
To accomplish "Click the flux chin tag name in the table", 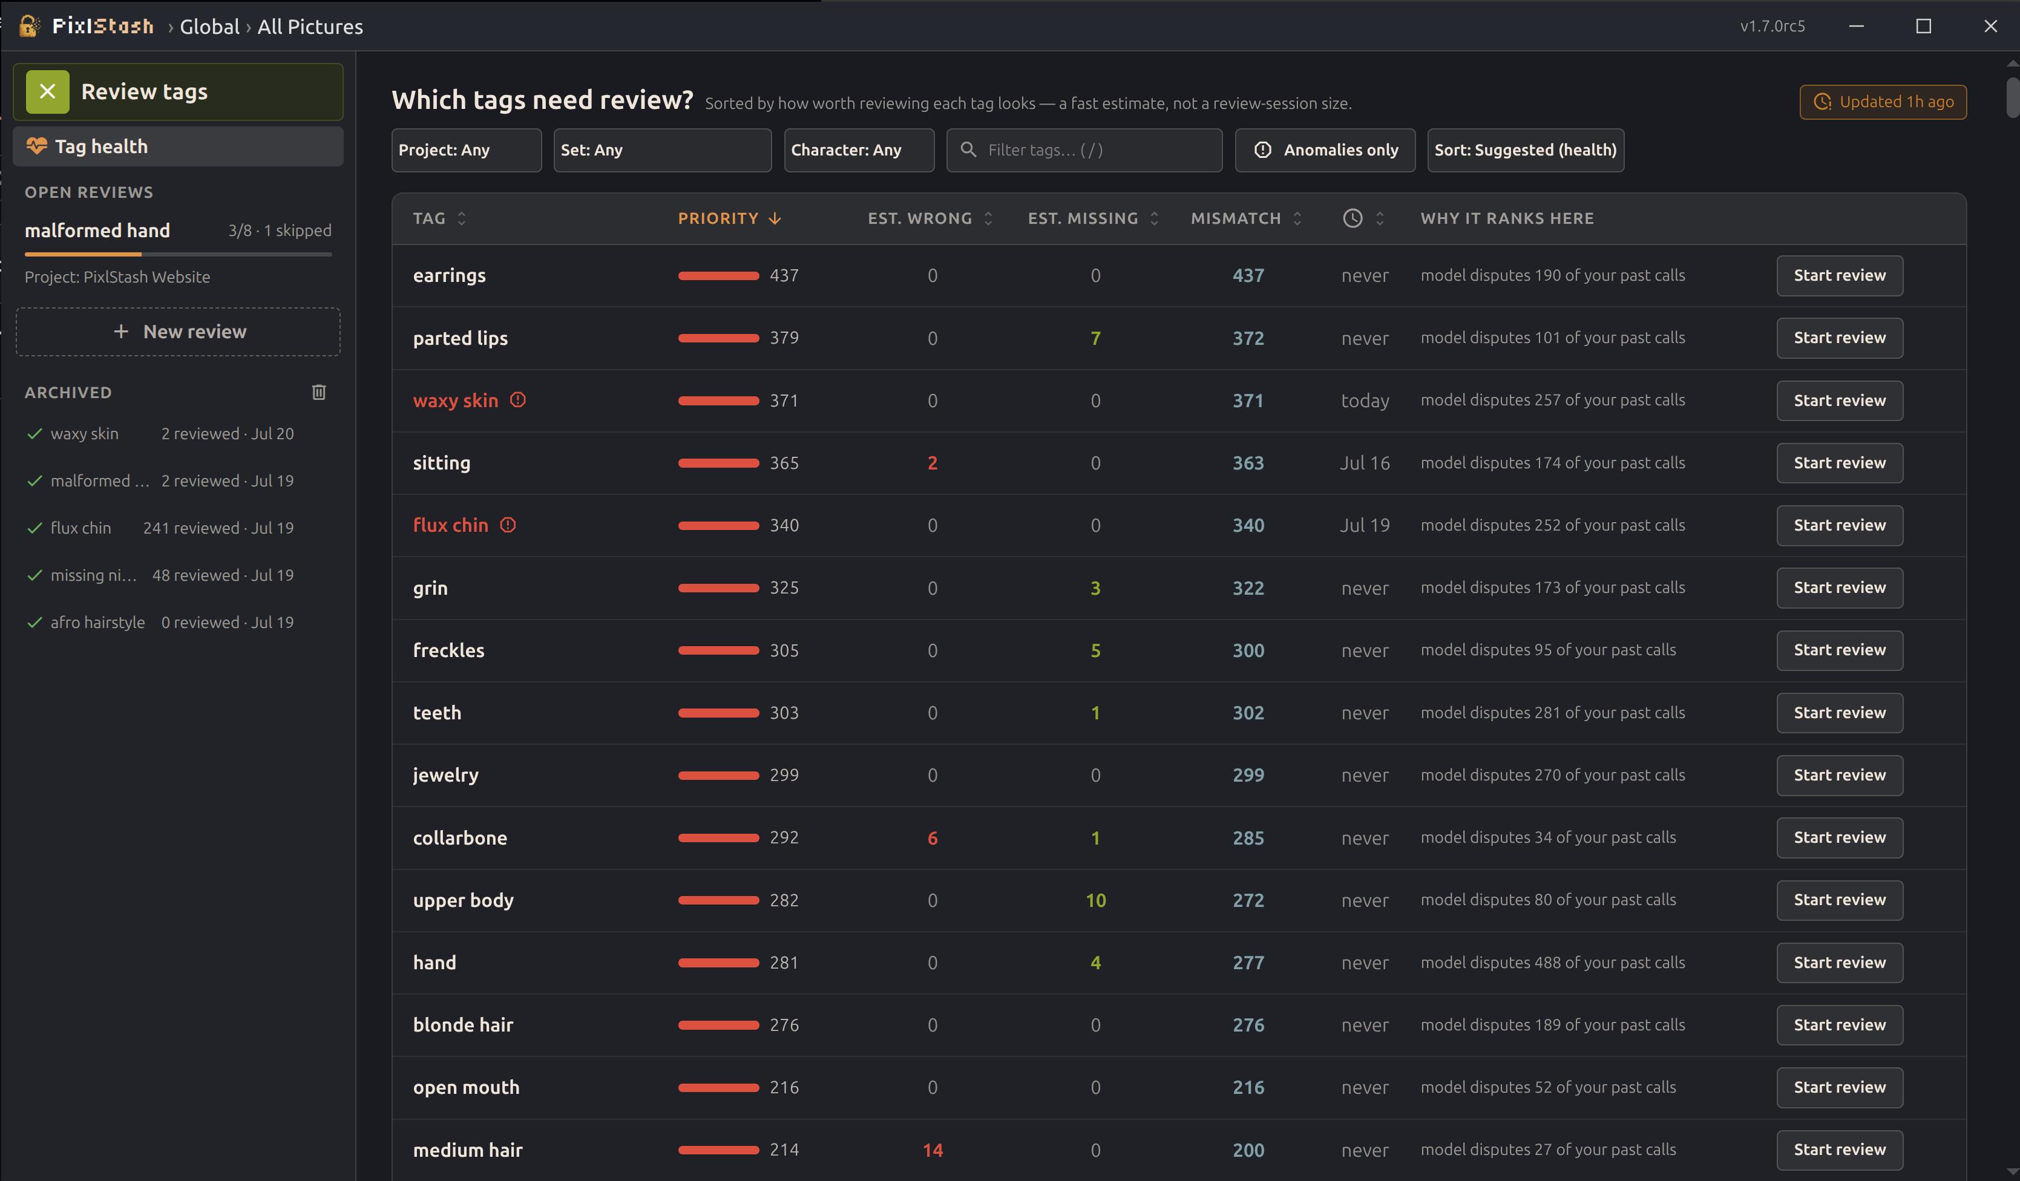I will tap(450, 526).
